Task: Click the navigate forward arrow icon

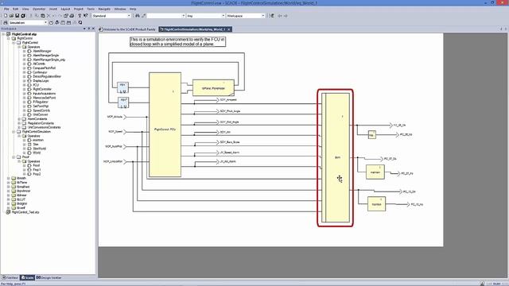Action: pyautogui.click(x=286, y=16)
